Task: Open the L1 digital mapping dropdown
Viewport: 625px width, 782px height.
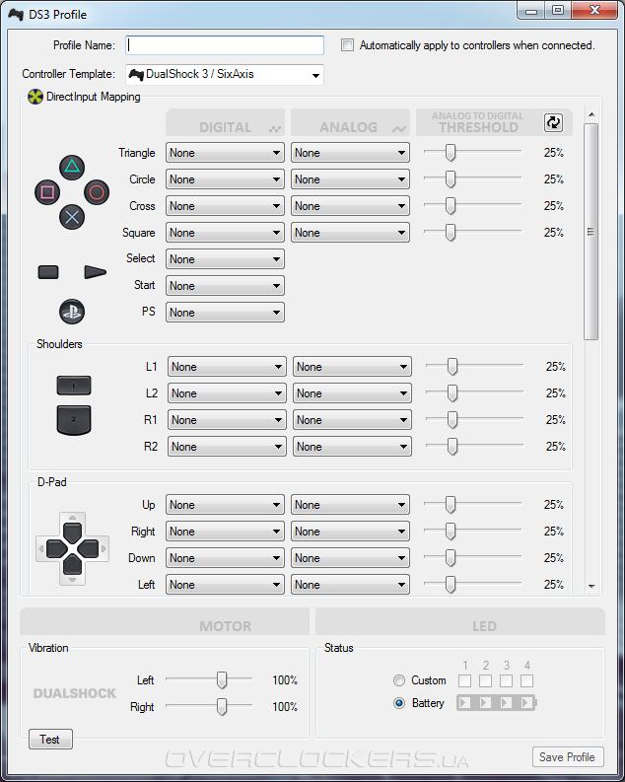Action: [228, 367]
